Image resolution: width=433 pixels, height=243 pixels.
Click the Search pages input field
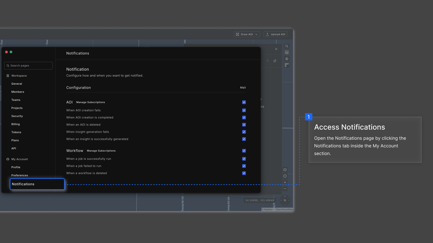28,65
